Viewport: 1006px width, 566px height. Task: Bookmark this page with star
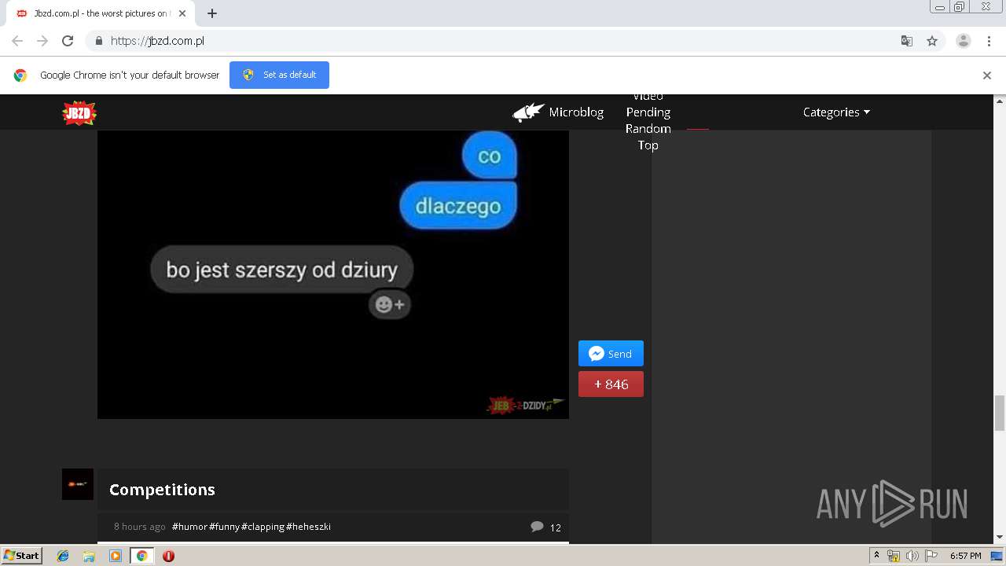[x=932, y=41]
